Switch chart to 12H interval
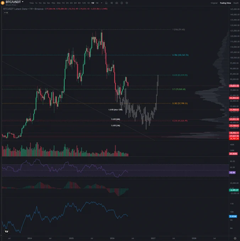 click(84, 3)
